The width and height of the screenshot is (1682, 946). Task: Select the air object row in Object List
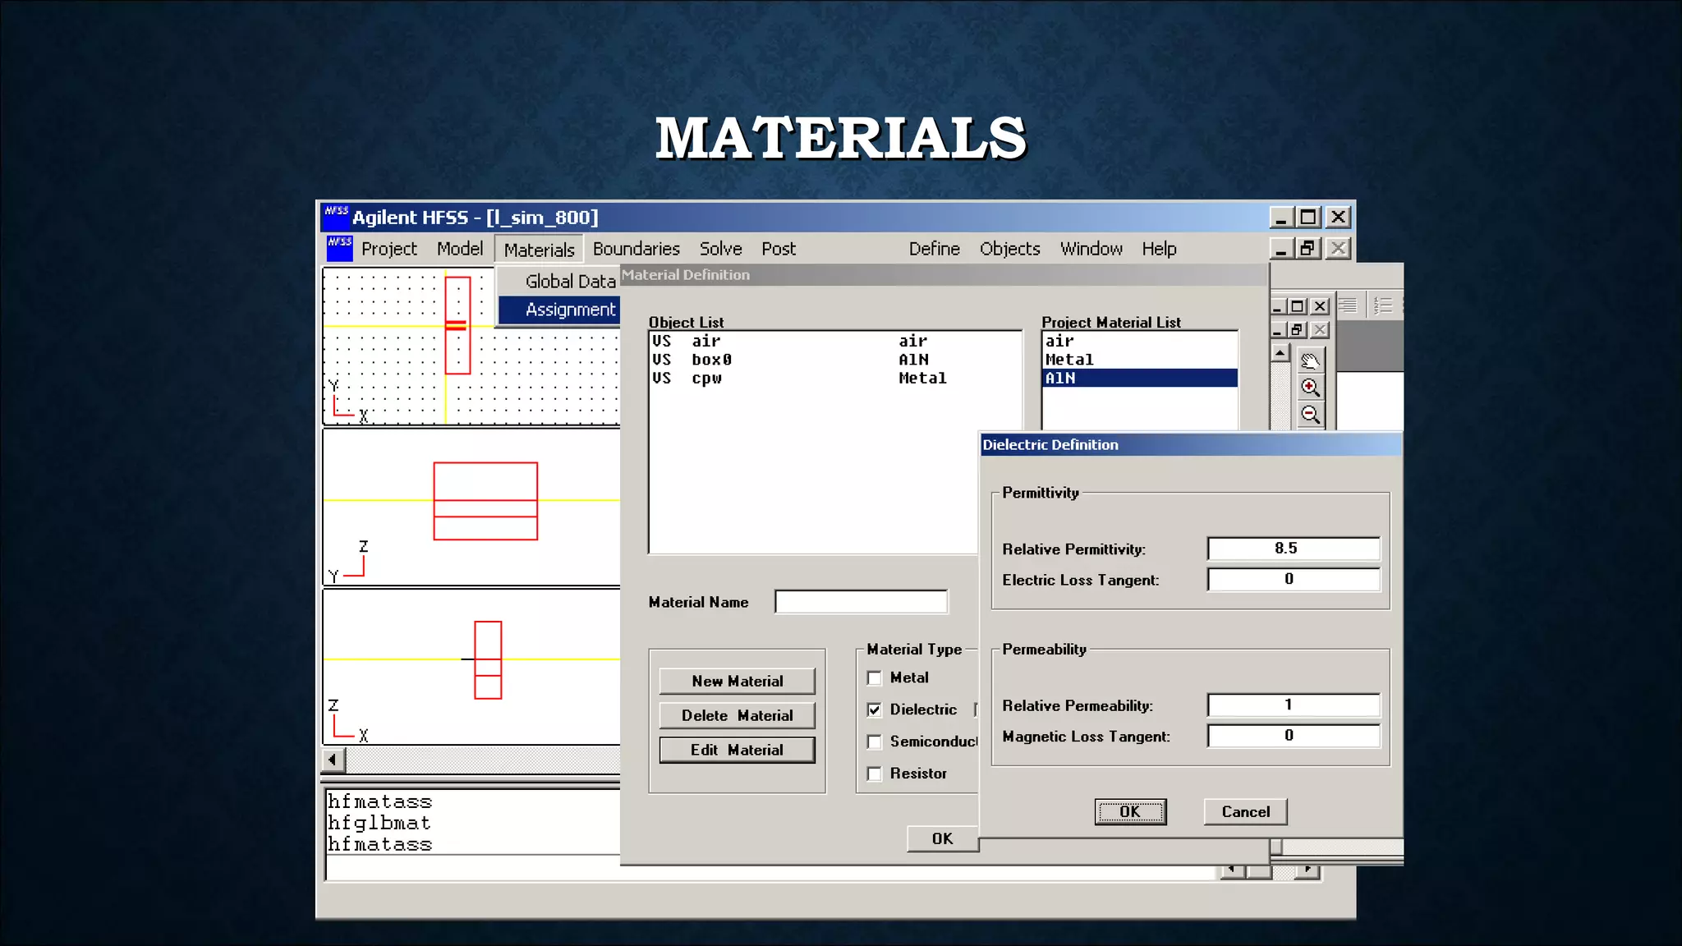click(x=834, y=341)
